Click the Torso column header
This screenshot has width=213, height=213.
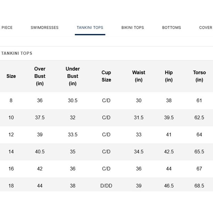click(x=199, y=76)
